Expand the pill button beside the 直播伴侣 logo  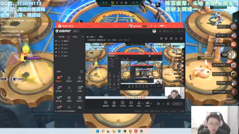click(x=76, y=31)
